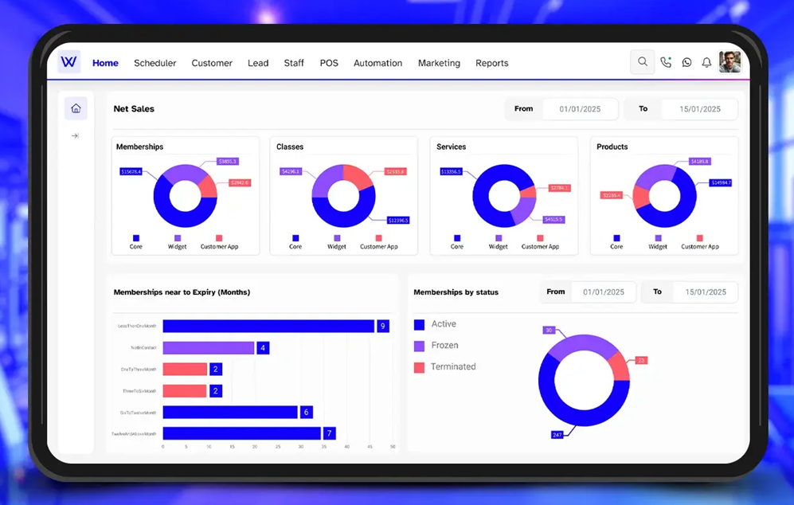Open the POS section

pyautogui.click(x=328, y=63)
